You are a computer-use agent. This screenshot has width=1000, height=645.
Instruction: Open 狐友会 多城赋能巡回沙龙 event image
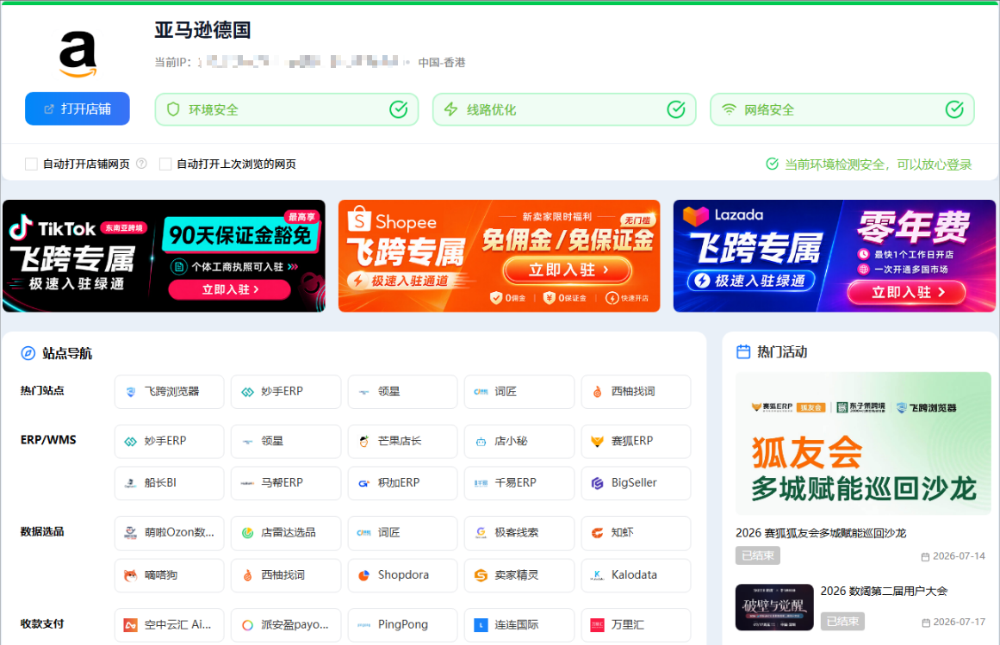[x=863, y=443]
